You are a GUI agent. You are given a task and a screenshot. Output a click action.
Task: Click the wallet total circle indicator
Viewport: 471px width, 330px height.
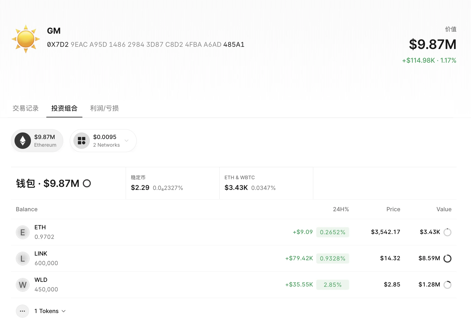[x=87, y=183]
